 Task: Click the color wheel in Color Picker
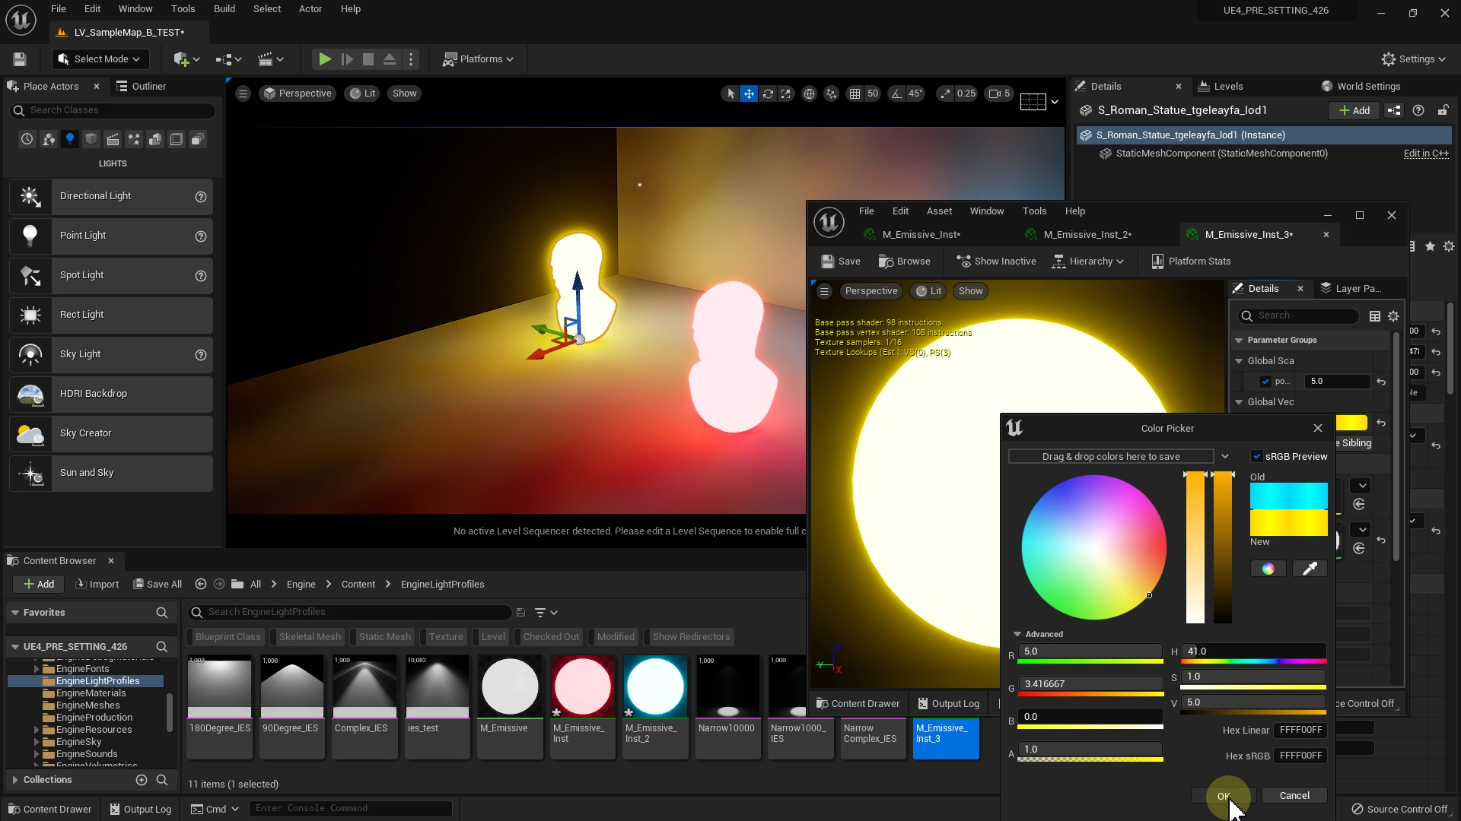1093,547
